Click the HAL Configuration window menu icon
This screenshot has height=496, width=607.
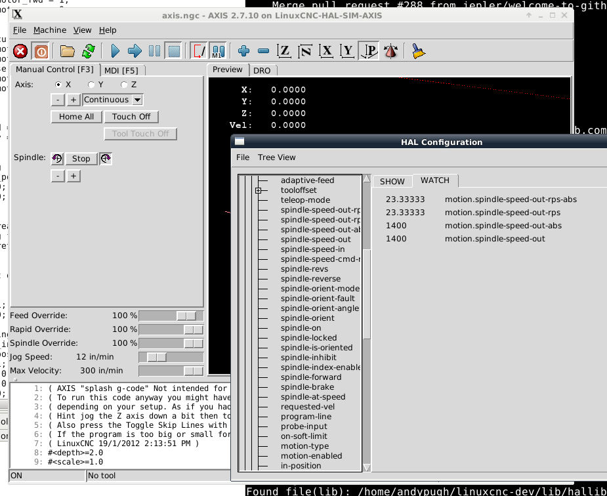tap(240, 142)
